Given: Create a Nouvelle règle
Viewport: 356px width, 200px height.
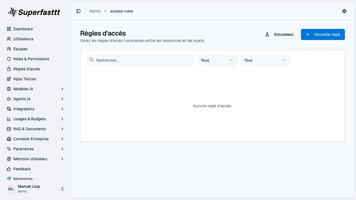Looking at the screenshot, I should (323, 34).
